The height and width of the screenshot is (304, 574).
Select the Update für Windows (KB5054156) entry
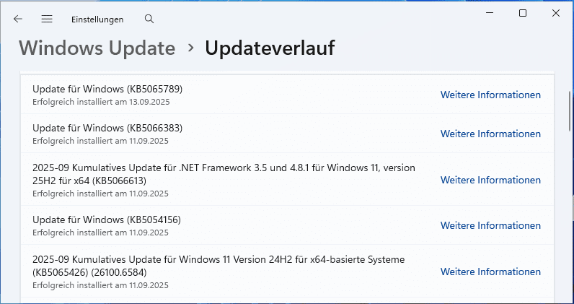[107, 220]
